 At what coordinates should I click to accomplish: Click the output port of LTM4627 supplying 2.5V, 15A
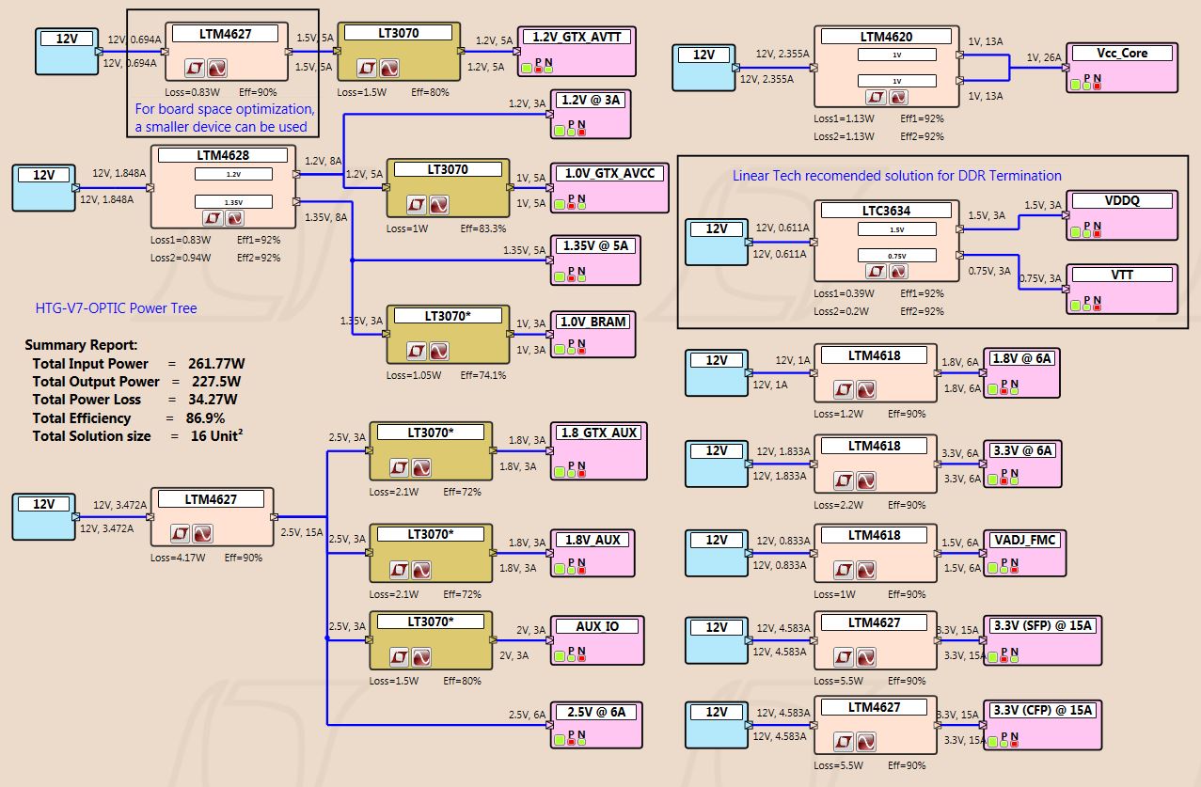point(276,516)
